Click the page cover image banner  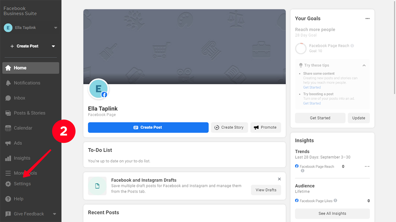point(184,47)
